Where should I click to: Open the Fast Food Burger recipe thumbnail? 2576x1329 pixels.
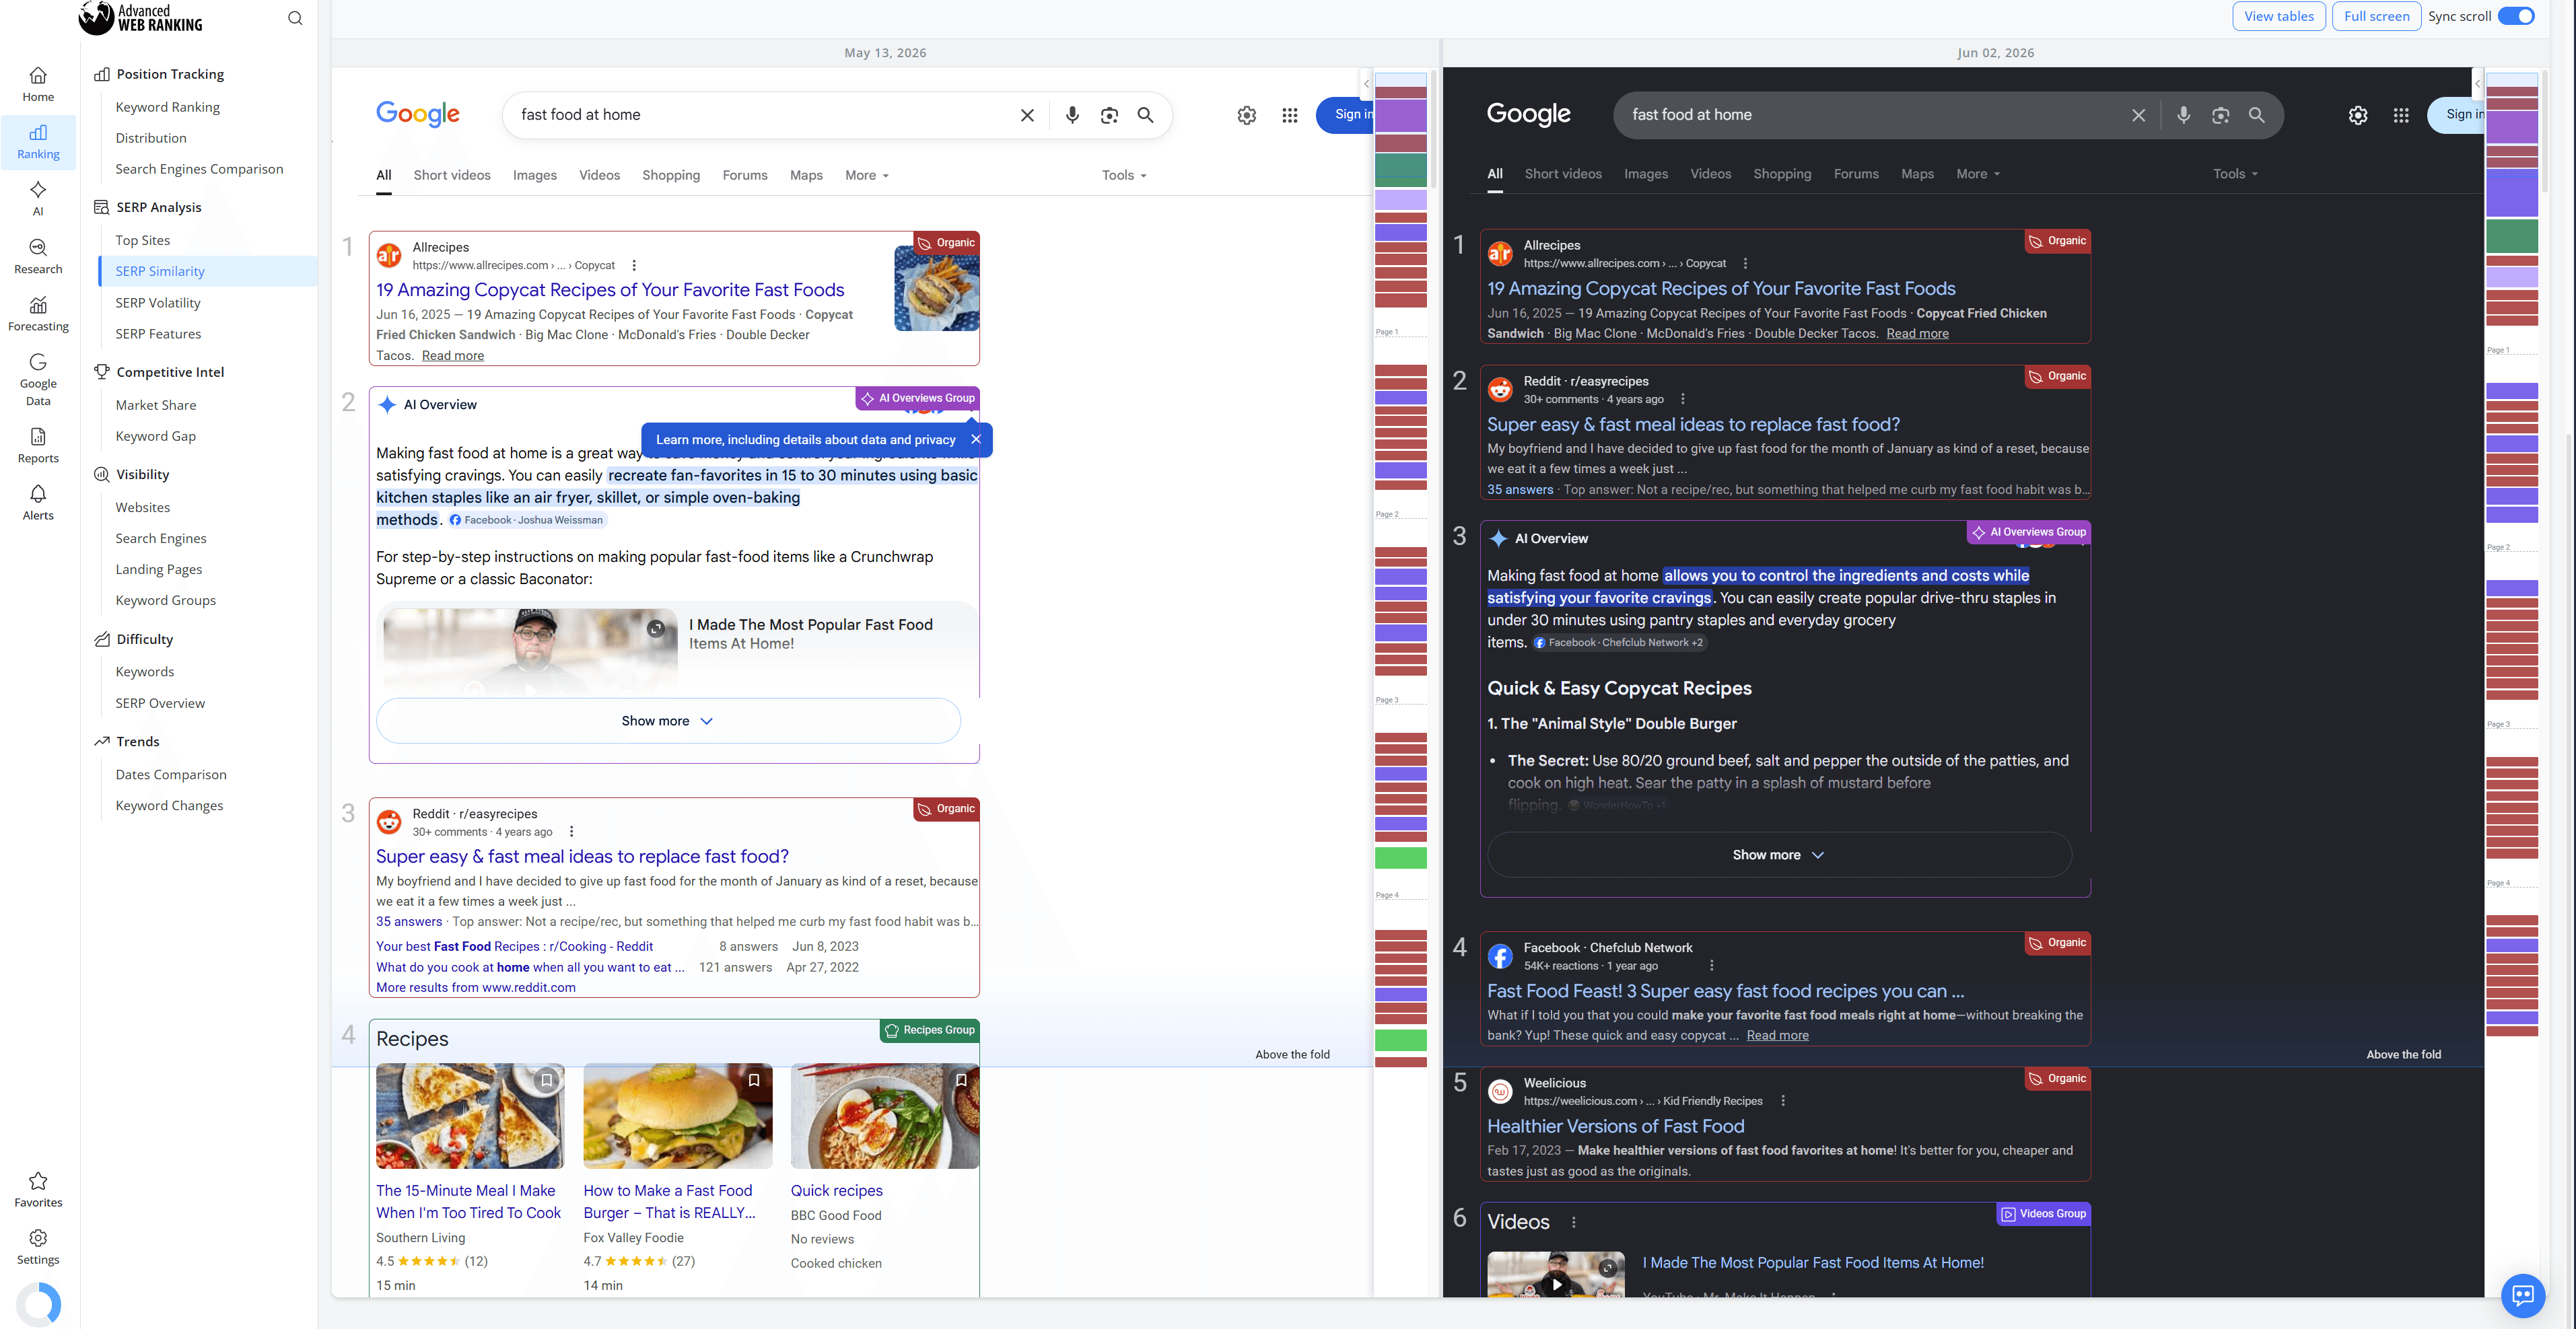point(678,1116)
